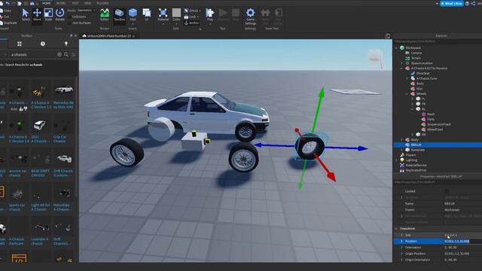Click the Lock tool in ribbon

tap(191, 17)
